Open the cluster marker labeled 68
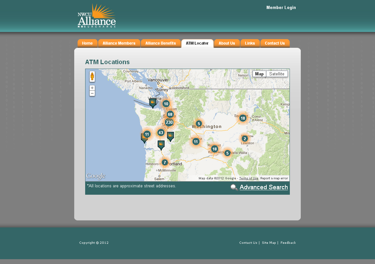This screenshot has width=375, height=264. point(170,114)
